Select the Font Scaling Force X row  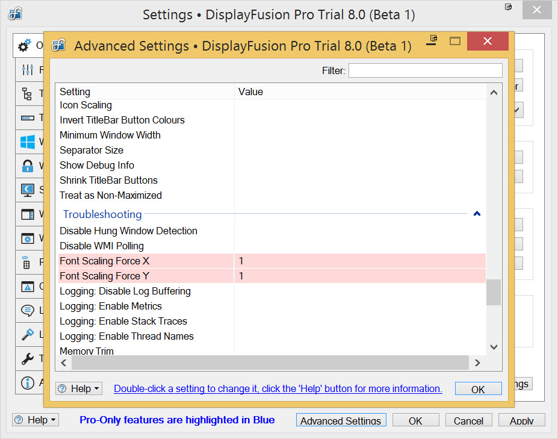[x=146, y=261]
